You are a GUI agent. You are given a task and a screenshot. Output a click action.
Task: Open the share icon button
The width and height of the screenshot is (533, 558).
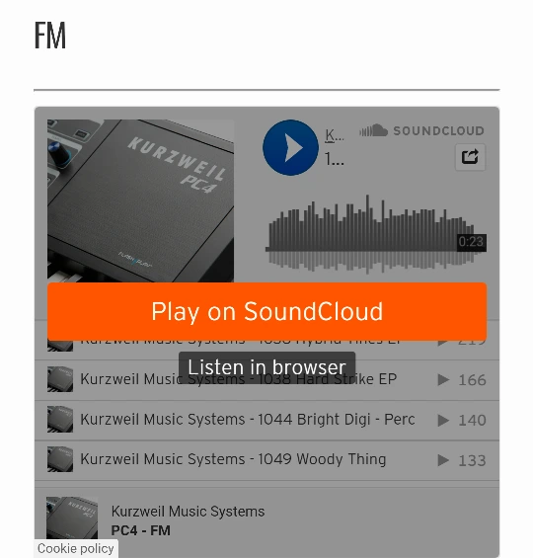(x=470, y=157)
